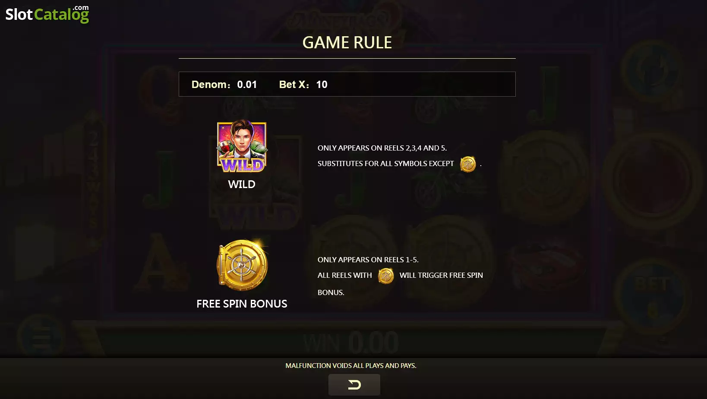The image size is (707, 399).
Task: Click the MALFUNCTION VOIDS ALL PLAYS notice
Action: (x=351, y=365)
